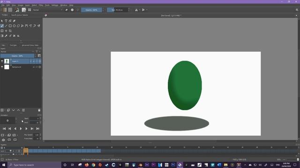Select the Edit Shapes tool
The image size is (300, 168).
click(10, 21)
